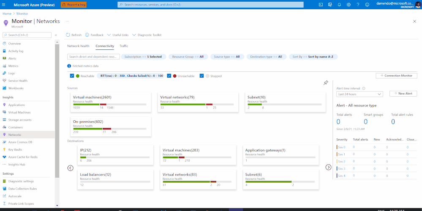Open directory and subscription filter icon

[x=330, y=5]
